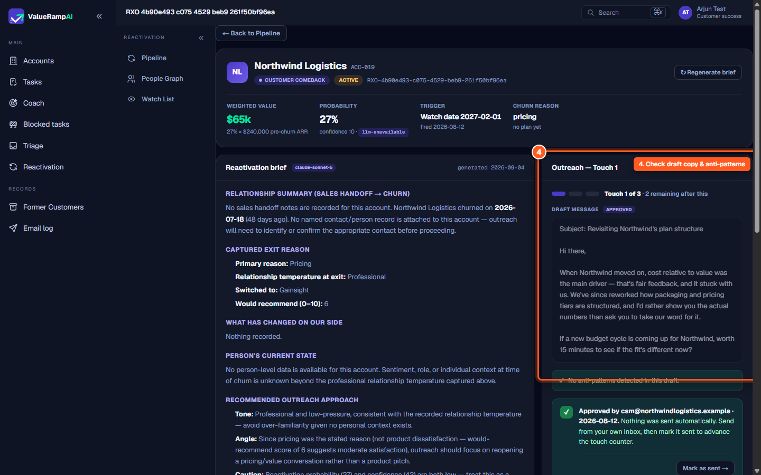Click 'Primary reason: Pricing' line
Image resolution: width=761 pixels, height=475 pixels.
click(273, 264)
